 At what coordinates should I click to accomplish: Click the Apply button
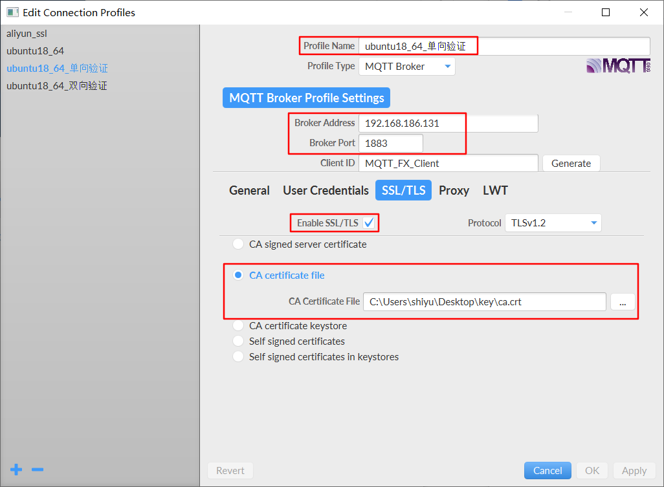point(634,470)
